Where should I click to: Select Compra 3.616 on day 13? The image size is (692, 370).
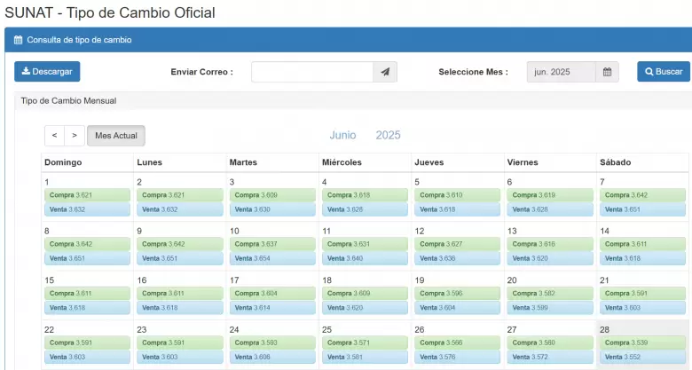coord(550,244)
